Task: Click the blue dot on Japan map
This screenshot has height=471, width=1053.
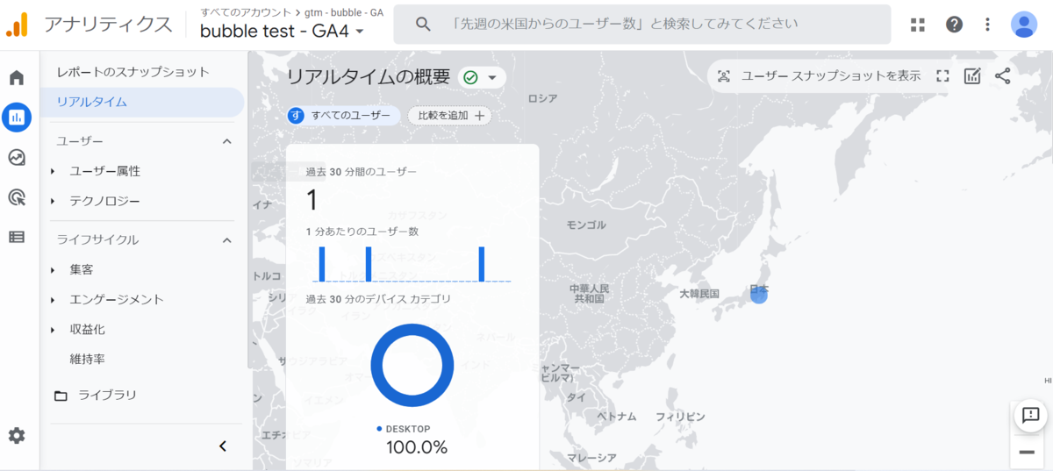Action: [759, 295]
